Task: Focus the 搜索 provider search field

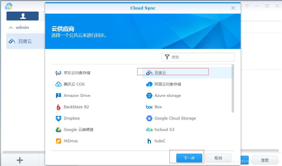Action: tap(198, 57)
